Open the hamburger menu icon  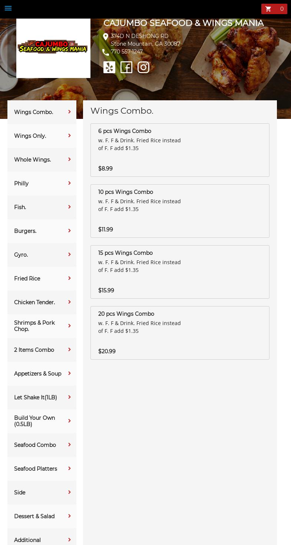point(8,8)
